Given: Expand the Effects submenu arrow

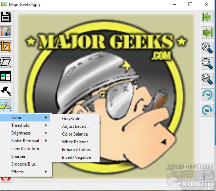Looking at the screenshot, I should coord(46,172).
